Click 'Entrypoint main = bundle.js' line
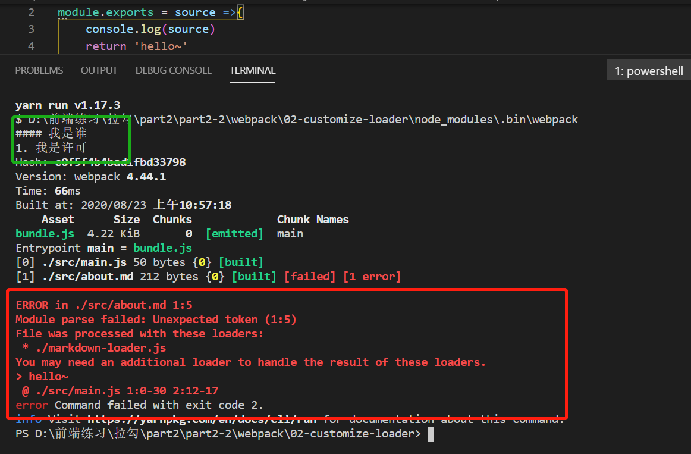691x454 pixels. point(103,248)
